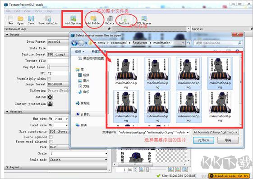Viewport: 253px width, 179px height.
Task: Select mAnimation8.png thumbnail
Action: point(220,107)
